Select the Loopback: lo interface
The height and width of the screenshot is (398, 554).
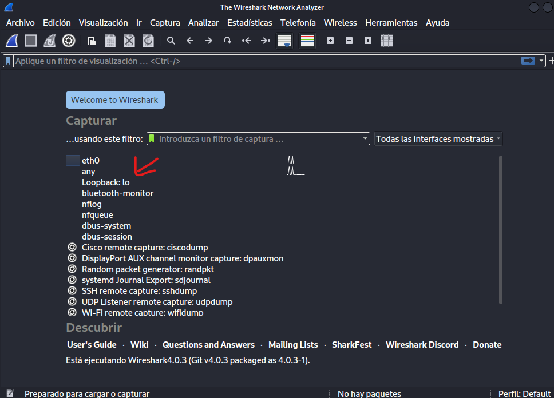[x=106, y=182]
